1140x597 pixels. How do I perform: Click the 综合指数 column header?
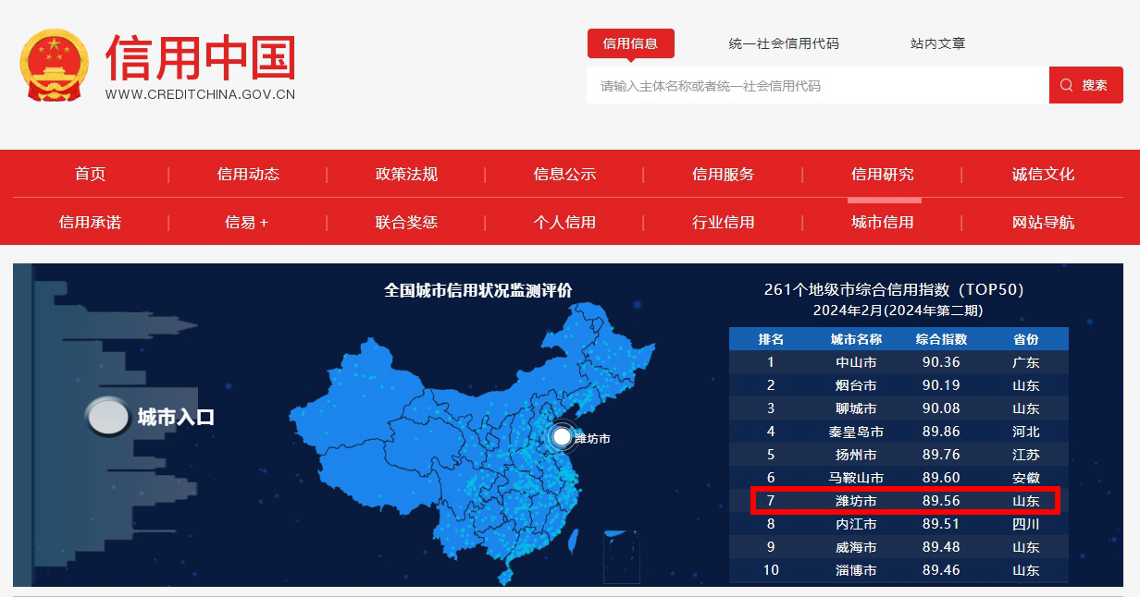pos(941,339)
